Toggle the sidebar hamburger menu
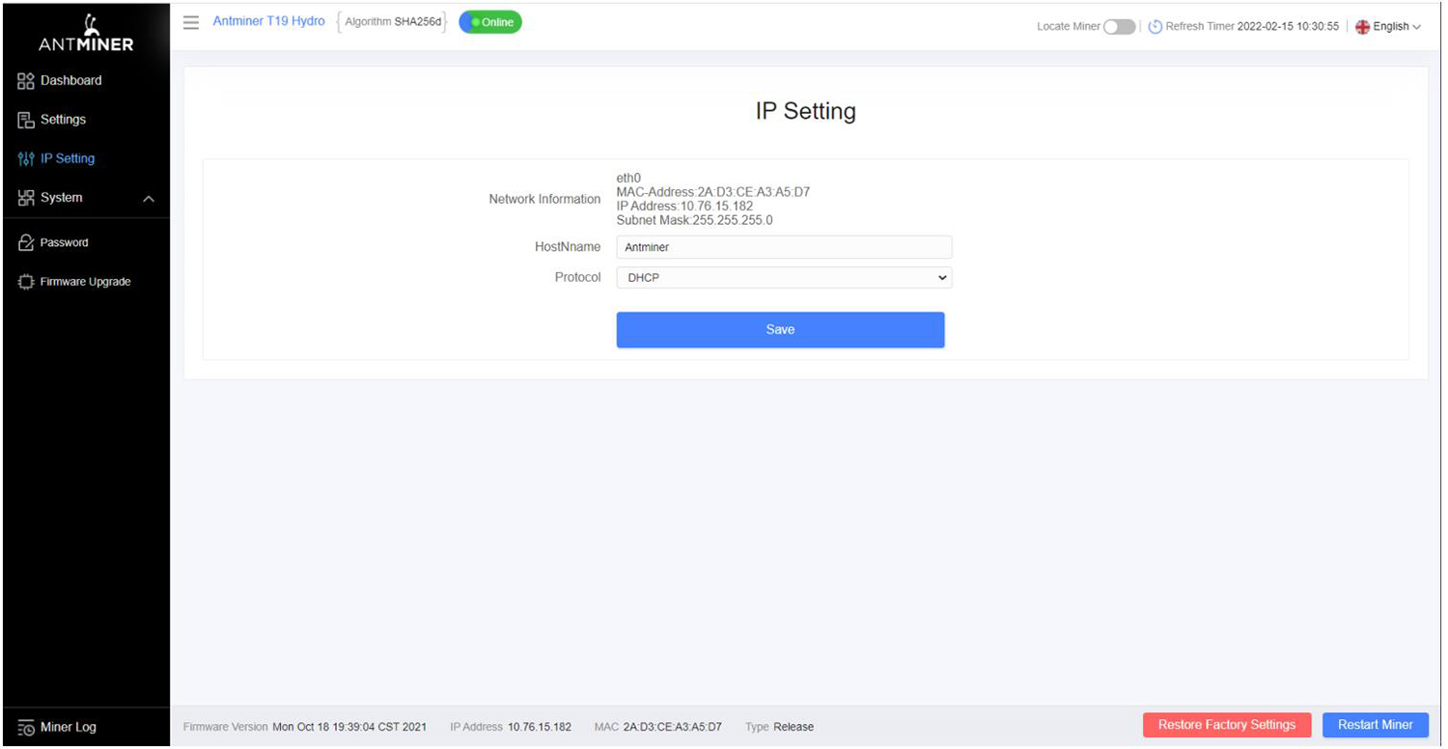1448x749 pixels. point(190,22)
